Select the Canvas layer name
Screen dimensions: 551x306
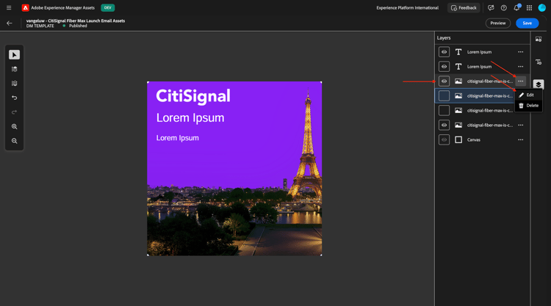(x=474, y=139)
